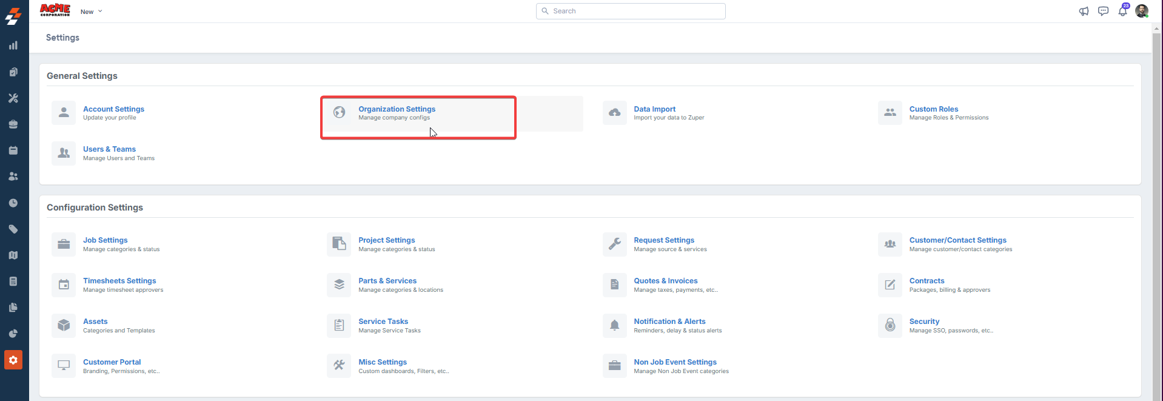Open the dashboard bar chart sidebar icon
Viewport: 1163px width, 401px height.
pyautogui.click(x=13, y=45)
